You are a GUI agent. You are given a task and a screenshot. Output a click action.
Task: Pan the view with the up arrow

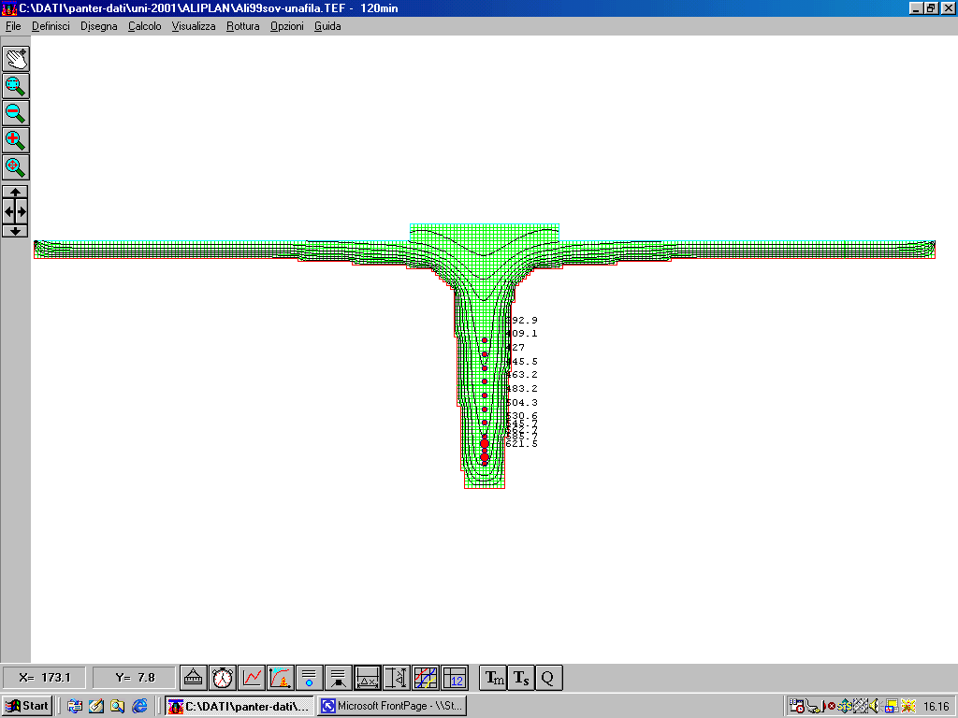click(16, 192)
